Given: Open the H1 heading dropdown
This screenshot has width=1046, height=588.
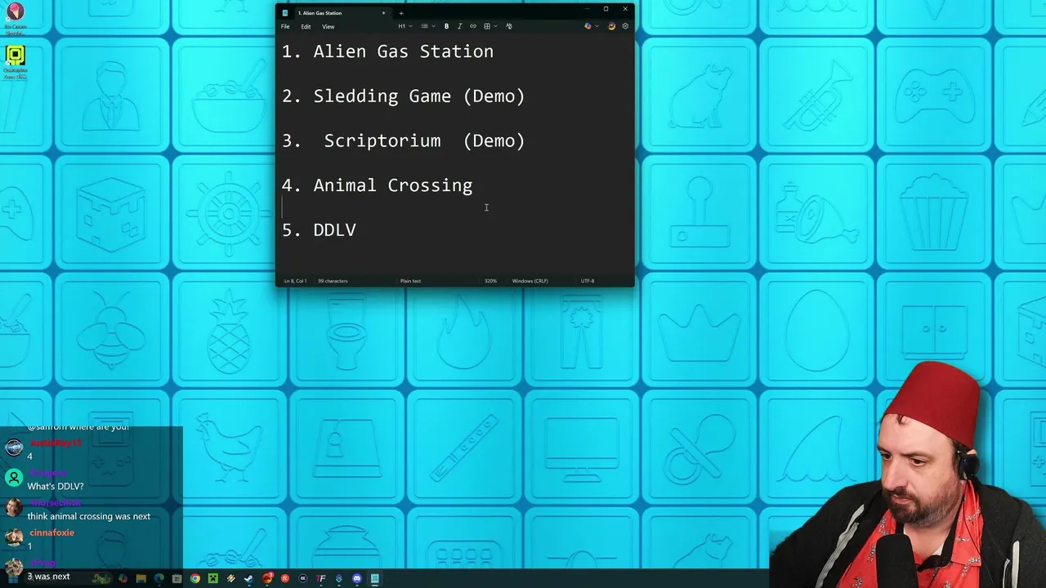Looking at the screenshot, I should [x=405, y=26].
